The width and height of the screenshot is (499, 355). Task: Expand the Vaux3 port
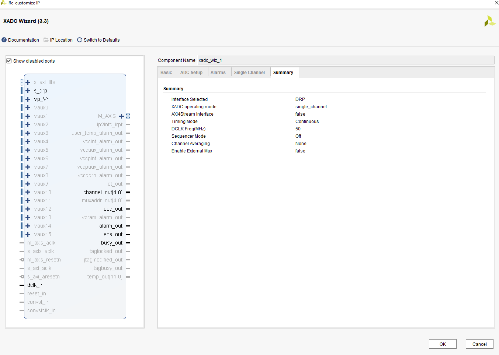(x=28, y=133)
